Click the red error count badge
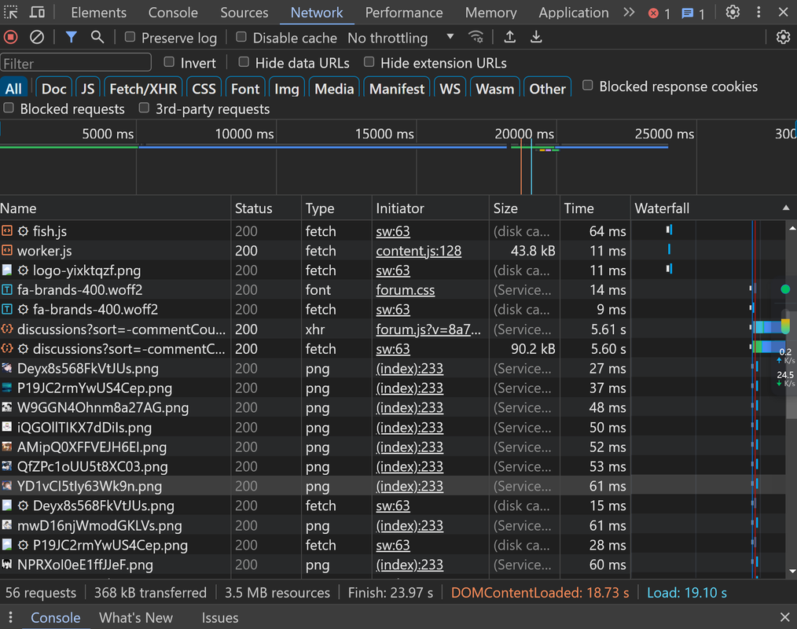Screen dimensions: 797x629 point(659,13)
